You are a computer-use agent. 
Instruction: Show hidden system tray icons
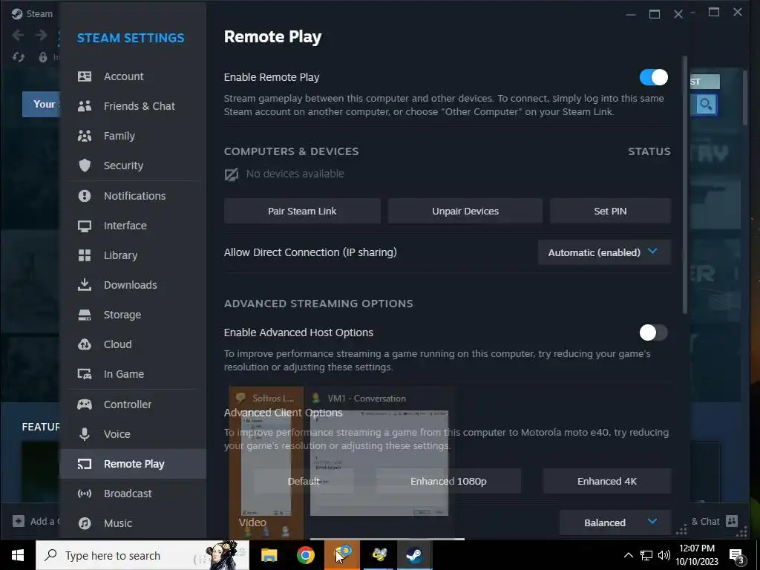628,555
